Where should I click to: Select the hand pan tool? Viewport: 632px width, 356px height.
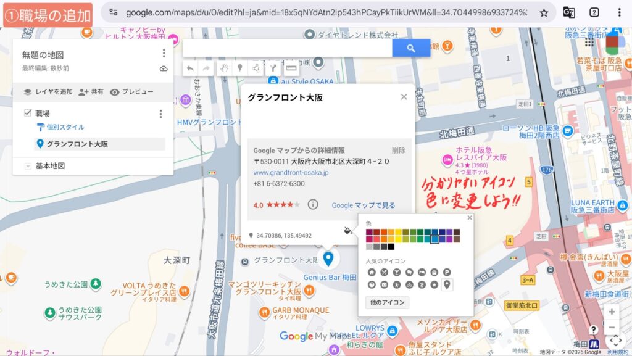pyautogui.click(x=224, y=68)
